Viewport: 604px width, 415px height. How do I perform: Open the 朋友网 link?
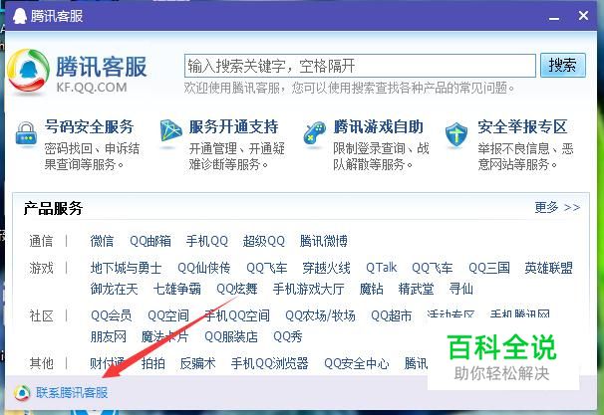(109, 337)
